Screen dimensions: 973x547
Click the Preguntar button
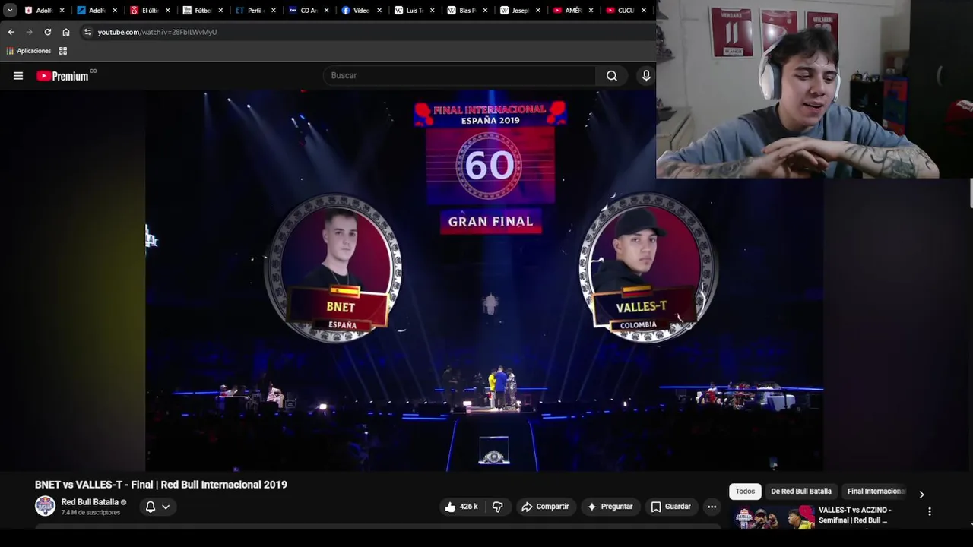pos(610,507)
